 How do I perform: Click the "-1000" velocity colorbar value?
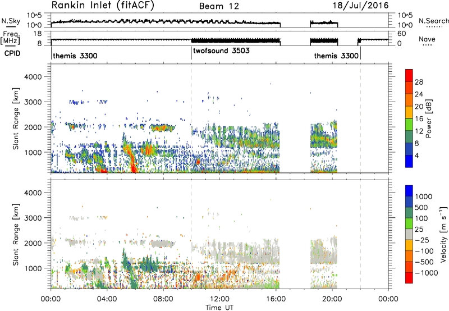[x=427, y=273]
